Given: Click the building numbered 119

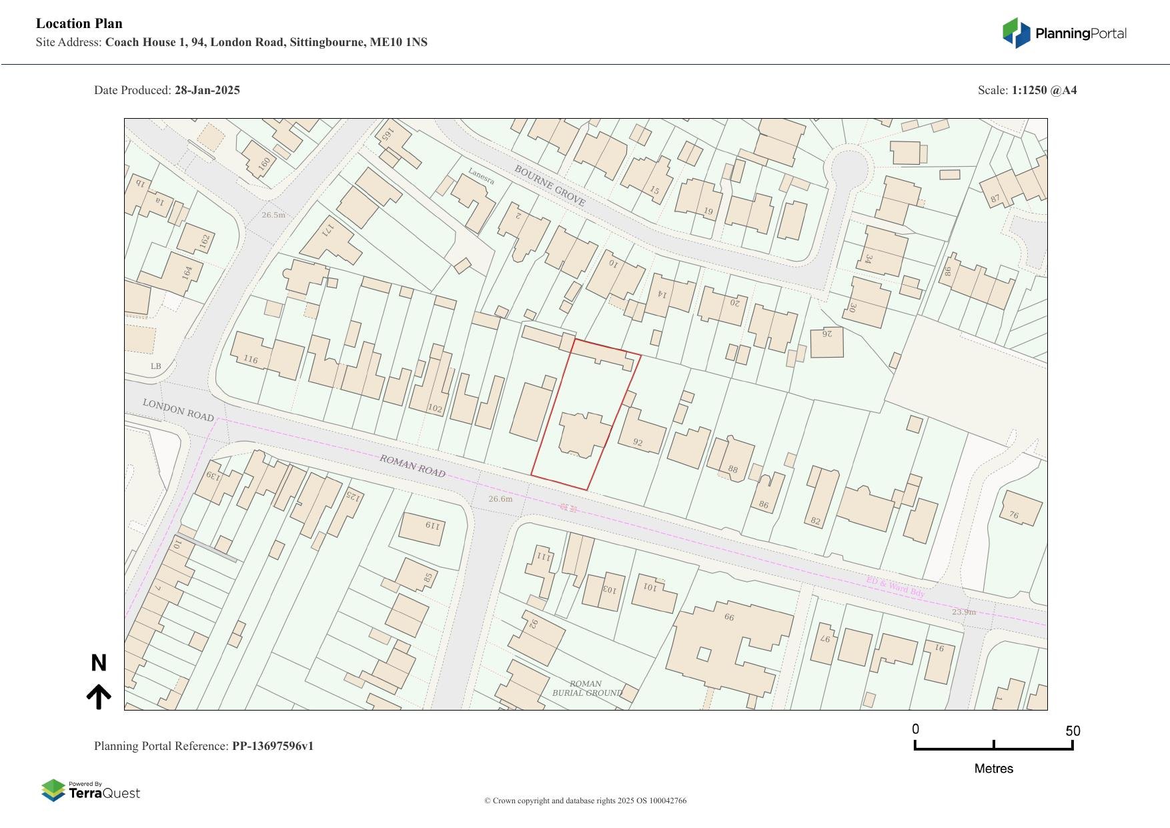Looking at the screenshot, I should [422, 529].
